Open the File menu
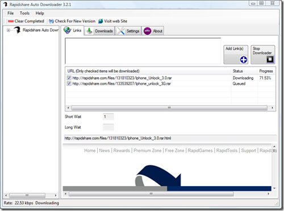 click(11, 13)
